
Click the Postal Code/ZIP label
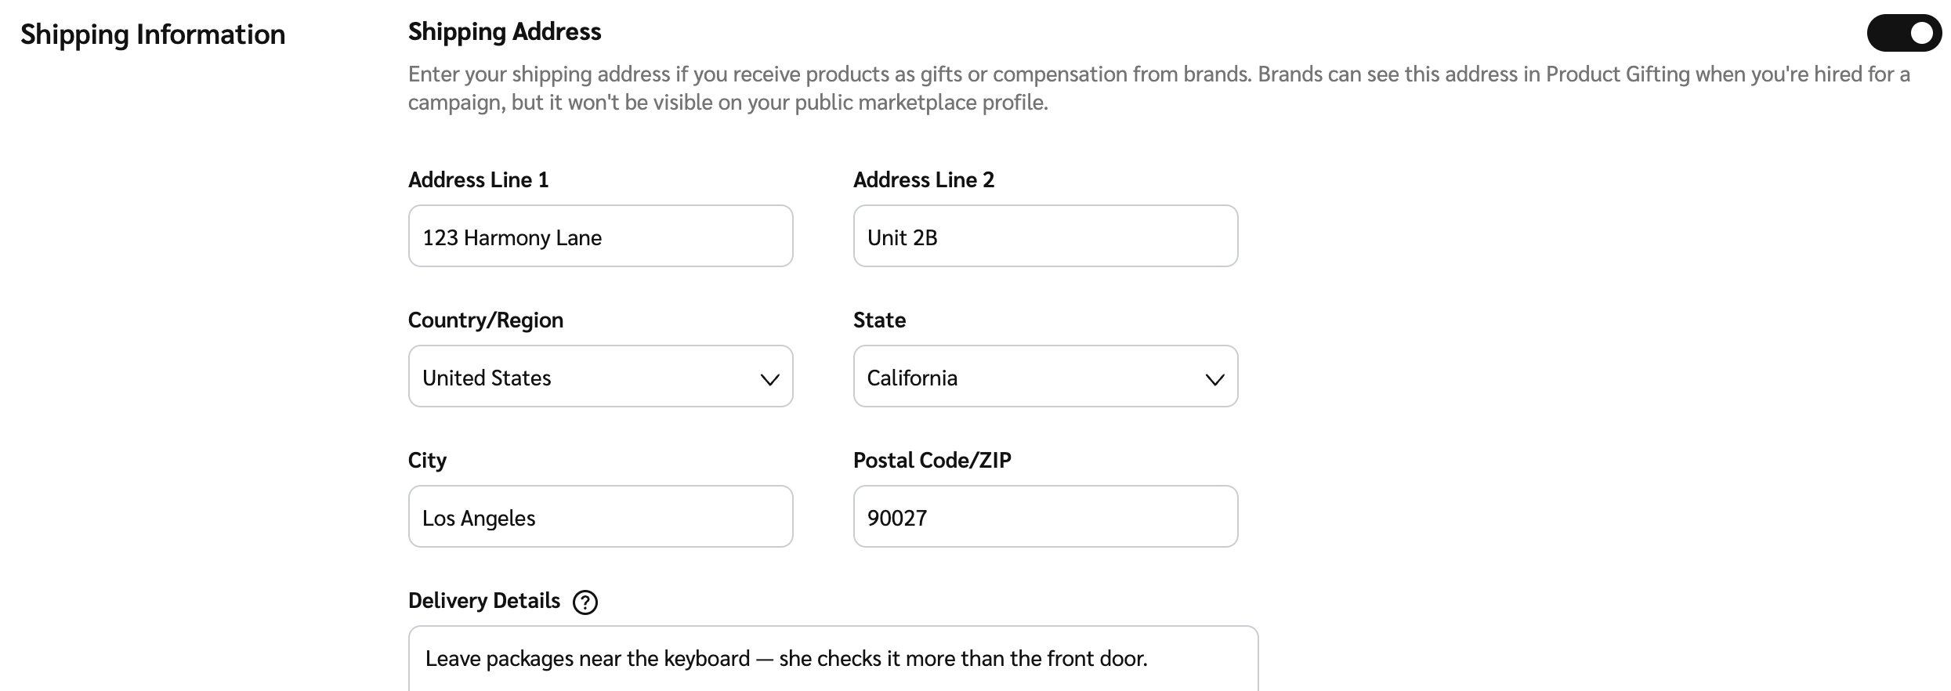point(932,460)
